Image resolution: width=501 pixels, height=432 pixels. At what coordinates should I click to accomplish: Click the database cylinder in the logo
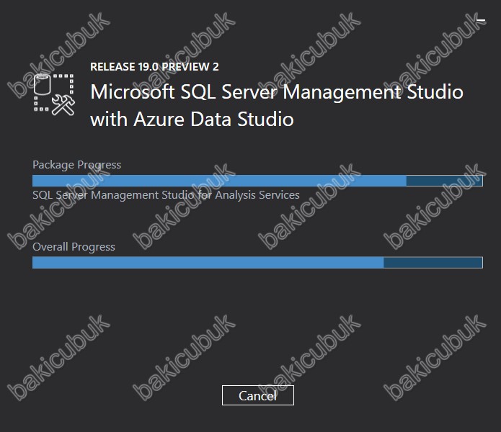coord(43,84)
